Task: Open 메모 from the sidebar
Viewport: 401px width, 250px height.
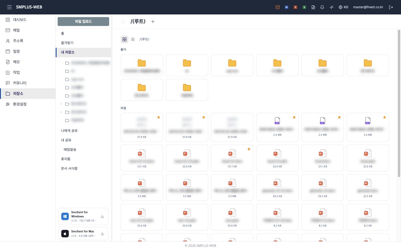Action: coord(28,62)
